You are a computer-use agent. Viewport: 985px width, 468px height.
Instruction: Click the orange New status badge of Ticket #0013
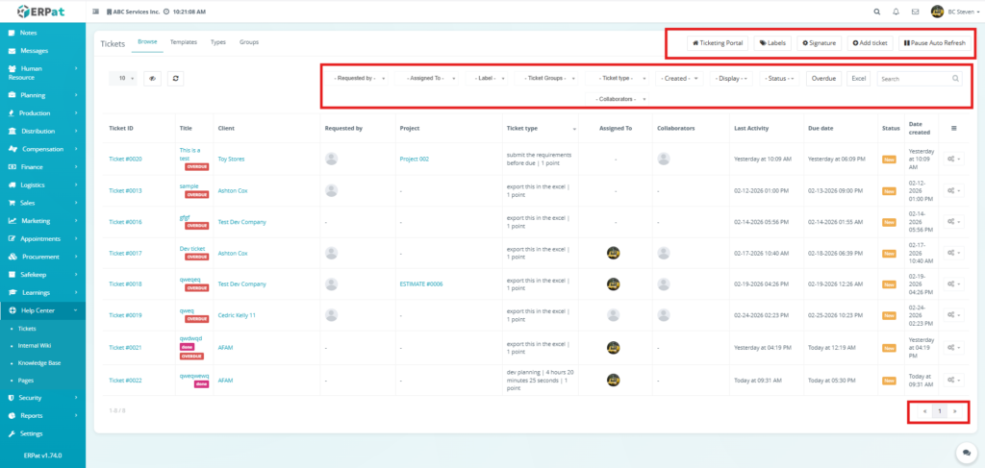tap(890, 191)
